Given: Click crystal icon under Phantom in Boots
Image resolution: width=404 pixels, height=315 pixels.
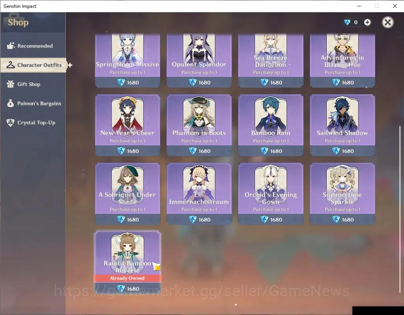Looking at the screenshot, I should coord(192,151).
